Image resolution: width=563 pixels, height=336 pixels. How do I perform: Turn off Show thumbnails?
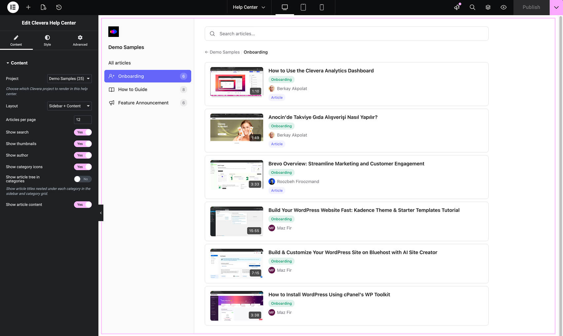tap(83, 143)
